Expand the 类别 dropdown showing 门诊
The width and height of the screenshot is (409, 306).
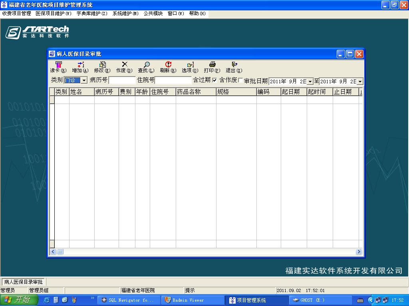[84, 80]
